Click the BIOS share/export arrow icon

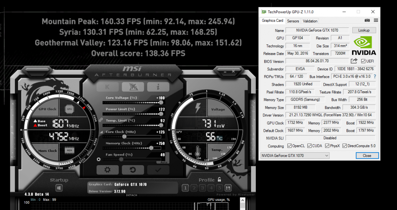tap(354, 61)
